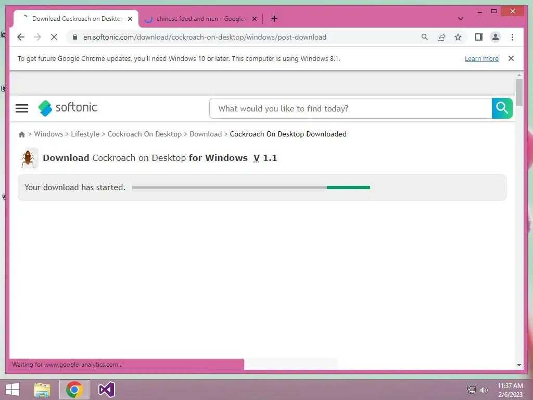Open the Softonic hamburger menu

point(22,108)
